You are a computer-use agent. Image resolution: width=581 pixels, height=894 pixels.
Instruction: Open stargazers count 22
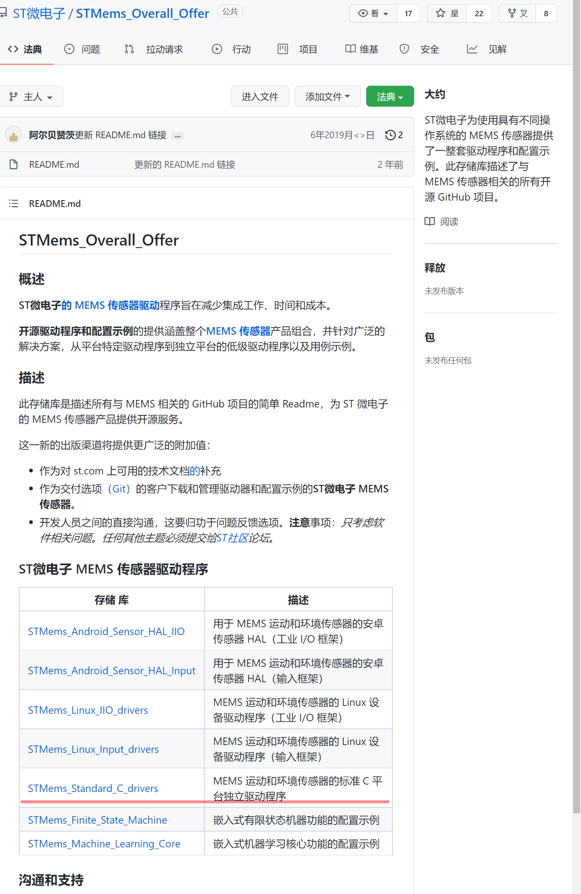click(479, 13)
